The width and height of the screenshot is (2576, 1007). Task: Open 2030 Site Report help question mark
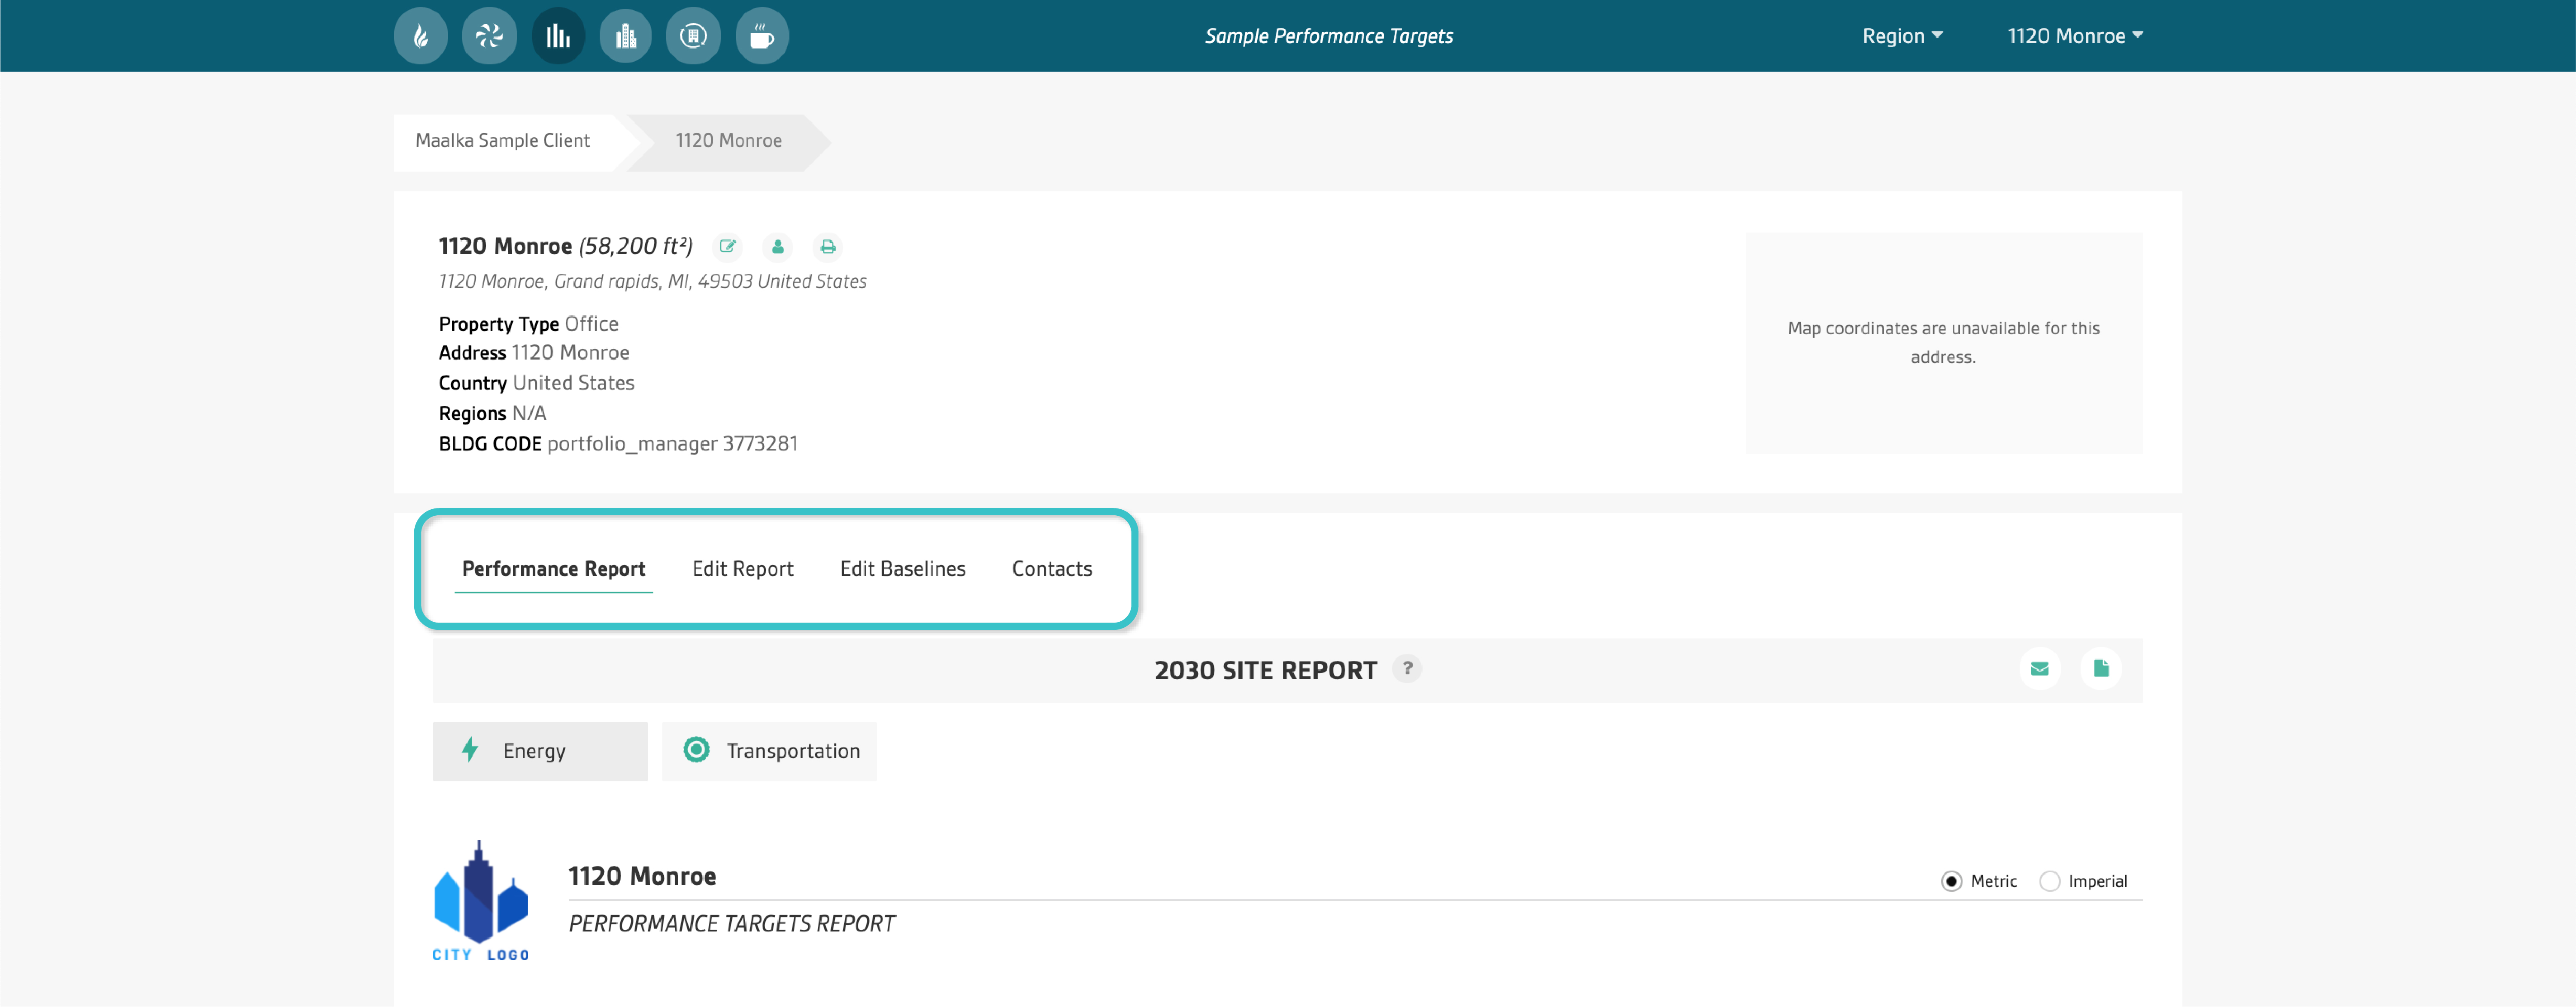1407,669
